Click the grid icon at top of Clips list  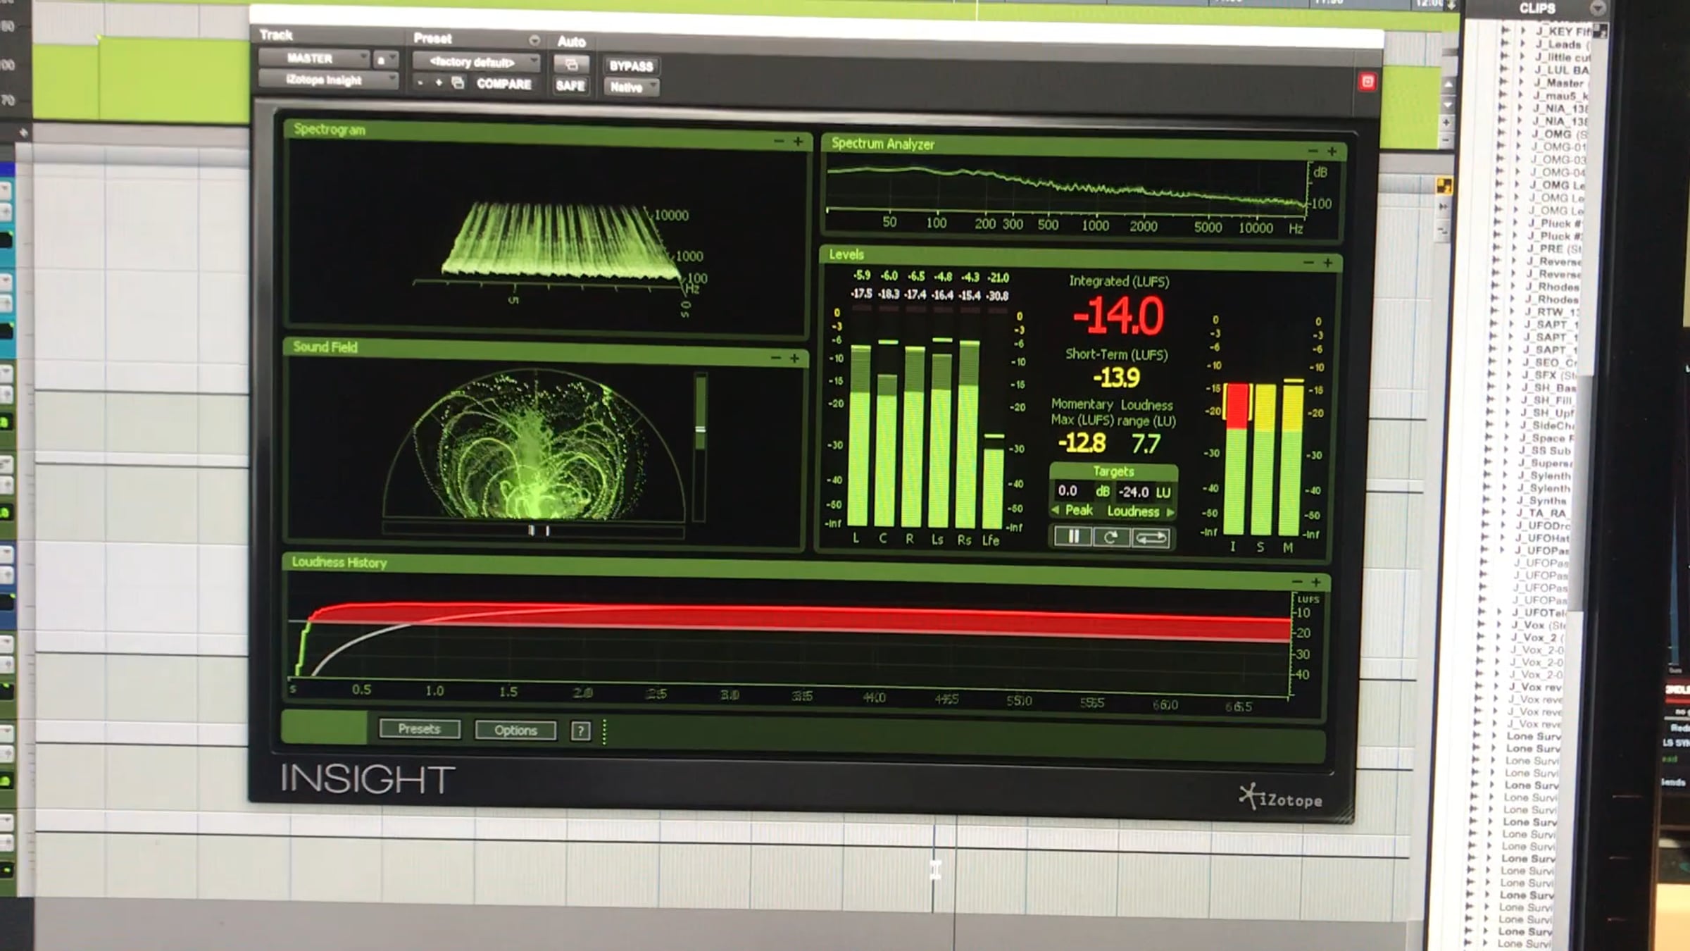pos(1600,31)
